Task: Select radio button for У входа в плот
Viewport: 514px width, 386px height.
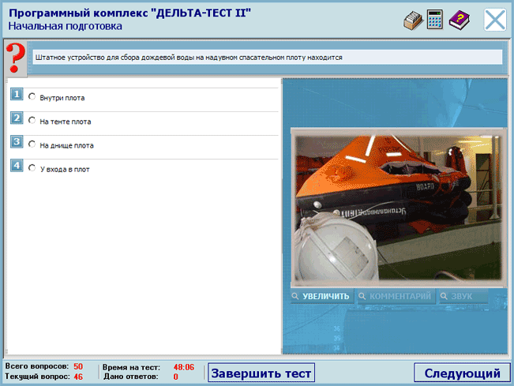Action: tap(32, 168)
